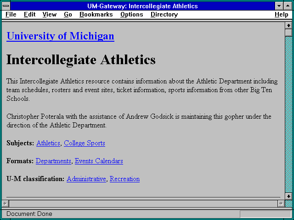This screenshot has width=294, height=220.
Task: Open the Edit menu
Action: [29, 14]
